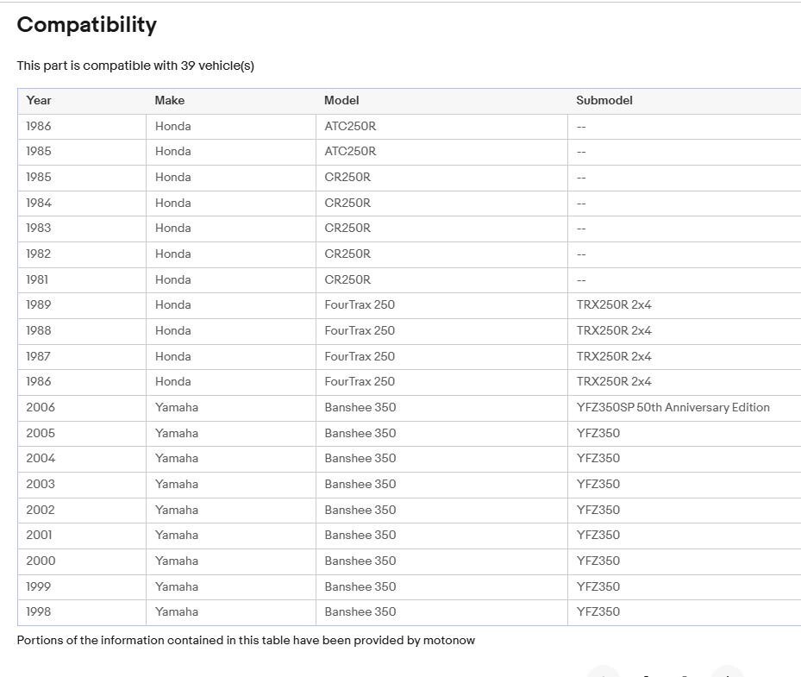Click the Compatibility heading

(x=87, y=25)
